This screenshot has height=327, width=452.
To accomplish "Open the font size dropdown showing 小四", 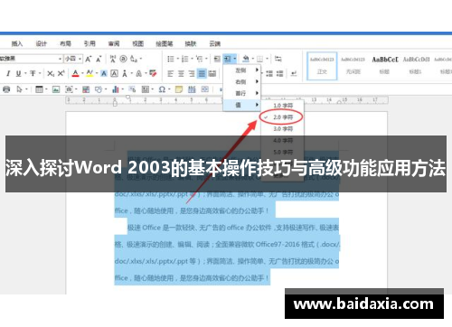I will coord(73,59).
